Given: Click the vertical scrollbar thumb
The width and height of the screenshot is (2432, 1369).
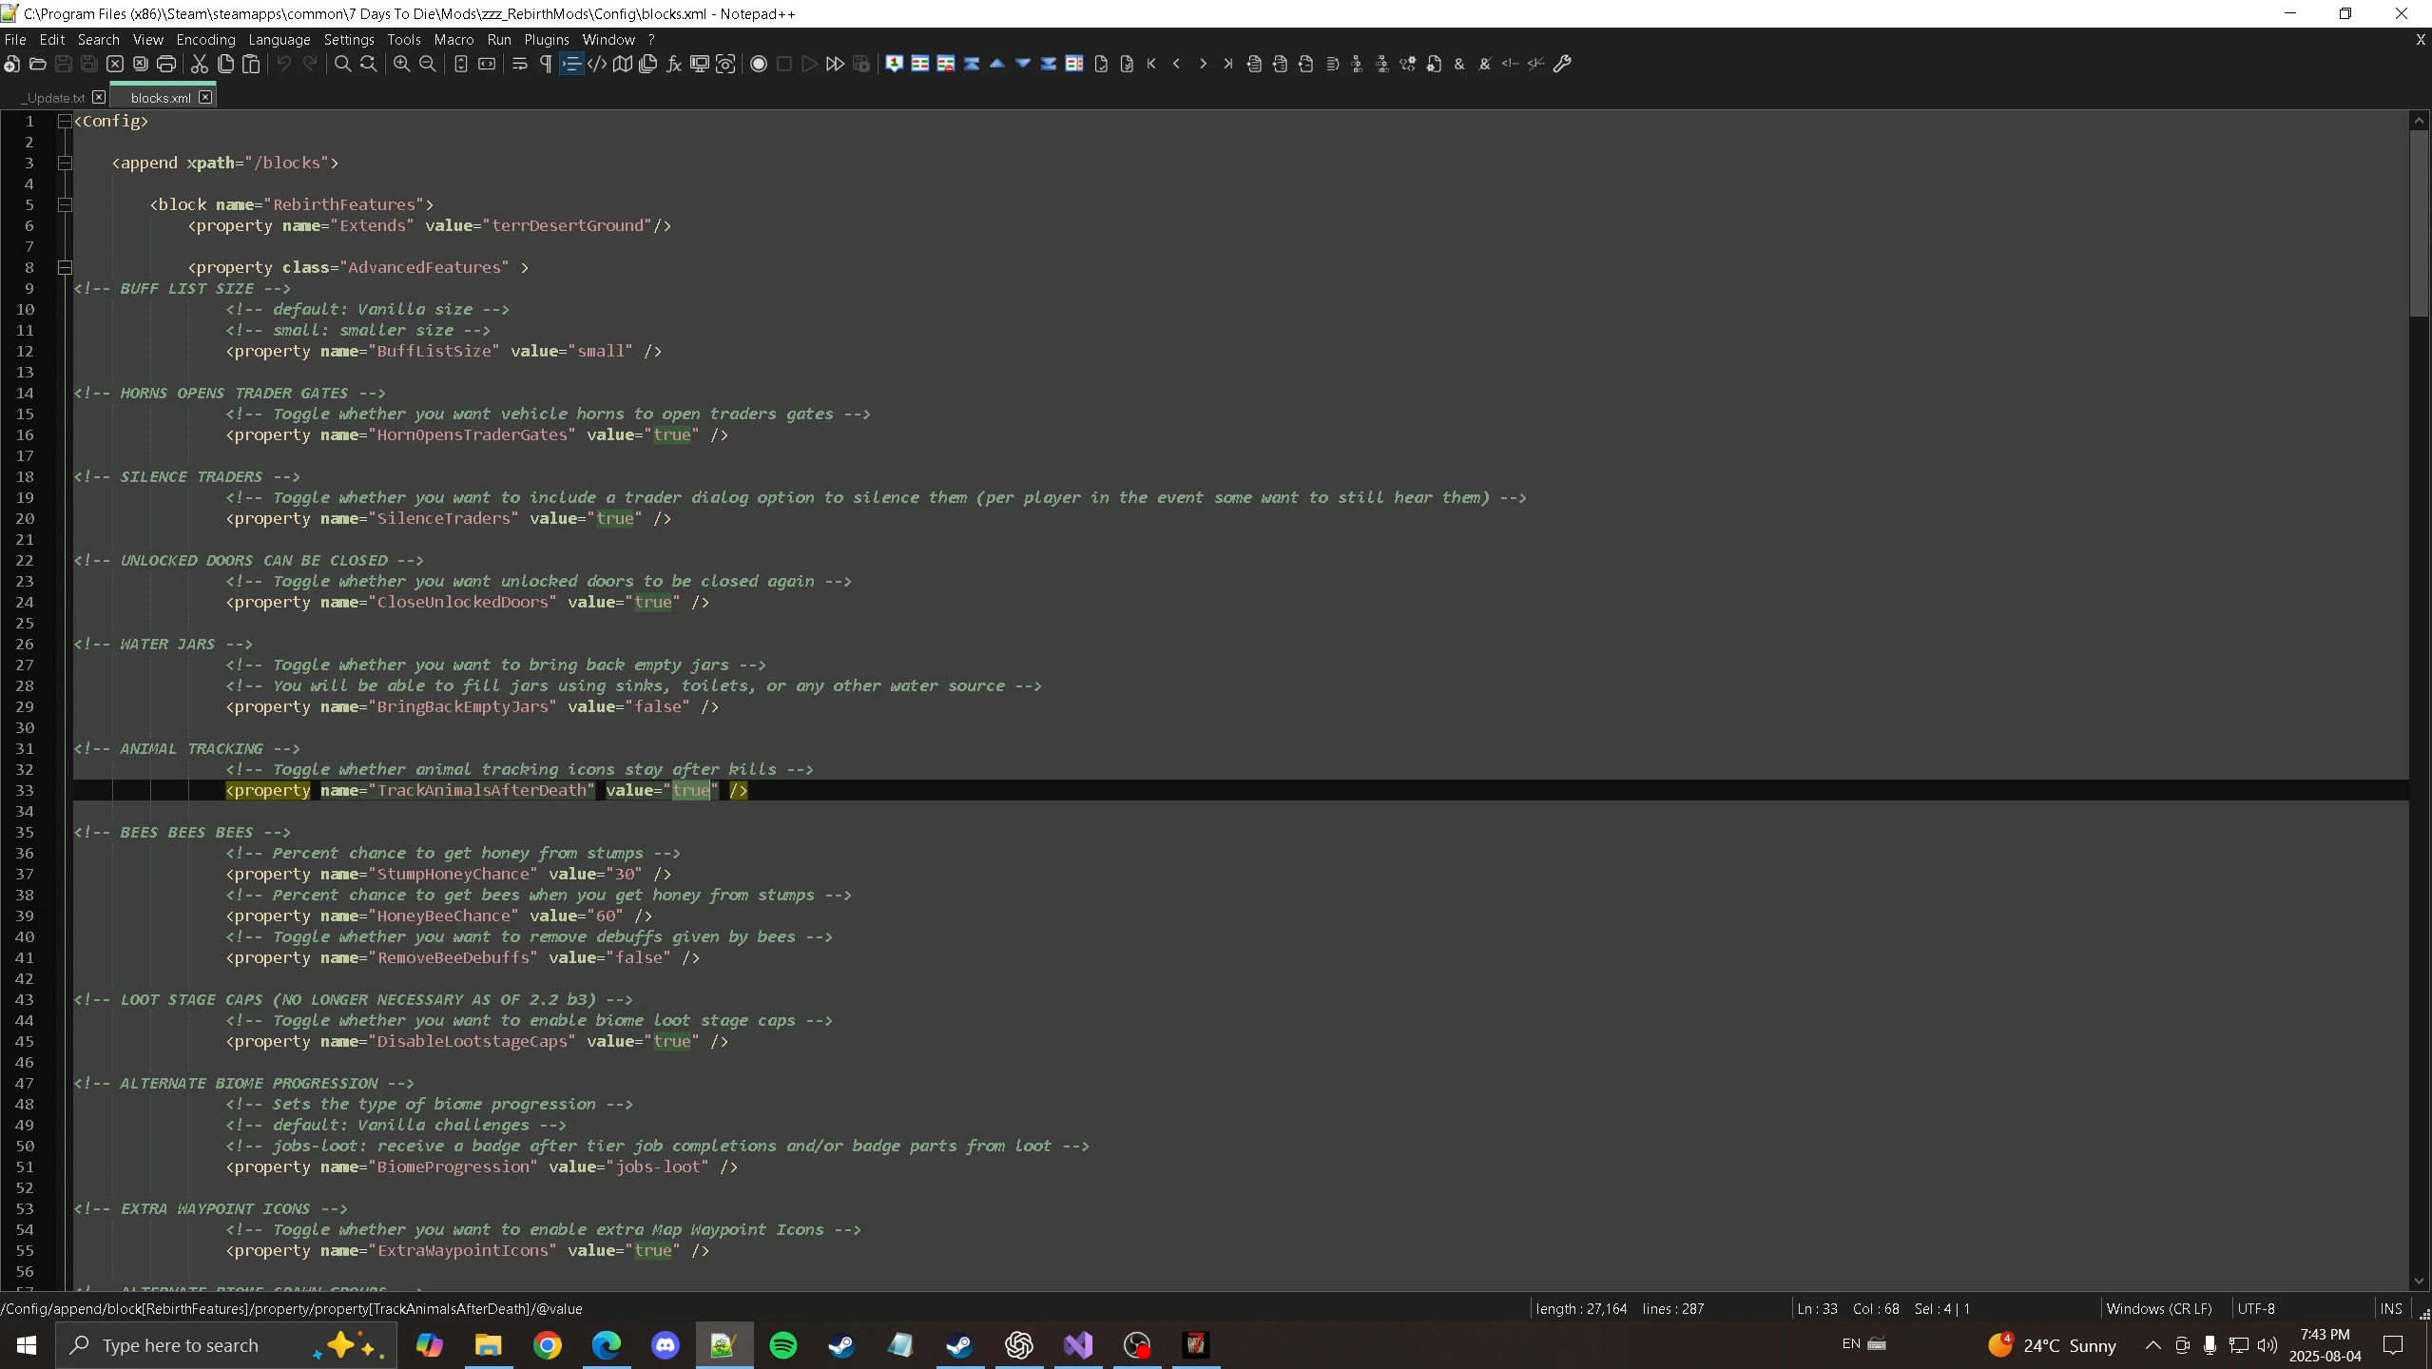Looking at the screenshot, I should click(x=2420, y=223).
